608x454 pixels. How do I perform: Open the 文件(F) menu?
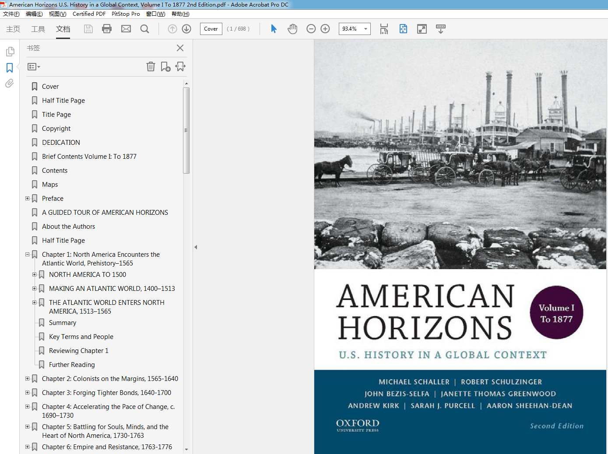pos(11,14)
